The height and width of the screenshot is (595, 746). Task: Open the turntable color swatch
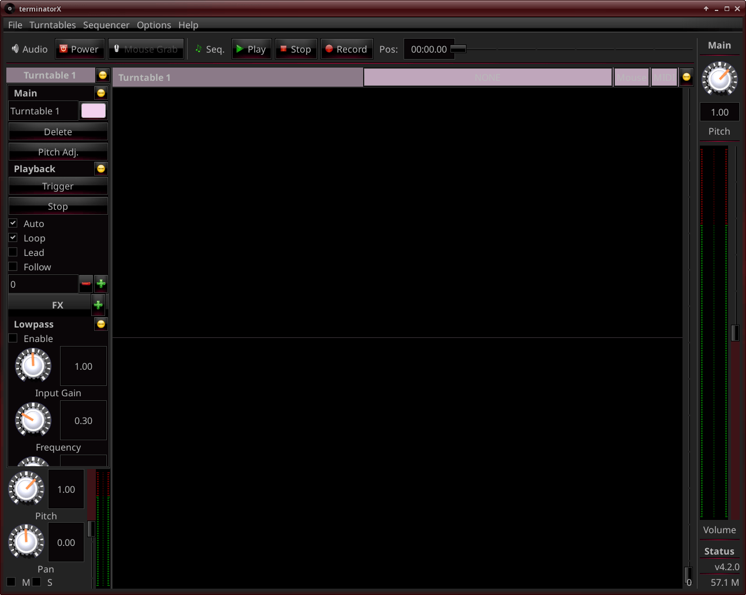click(x=94, y=111)
